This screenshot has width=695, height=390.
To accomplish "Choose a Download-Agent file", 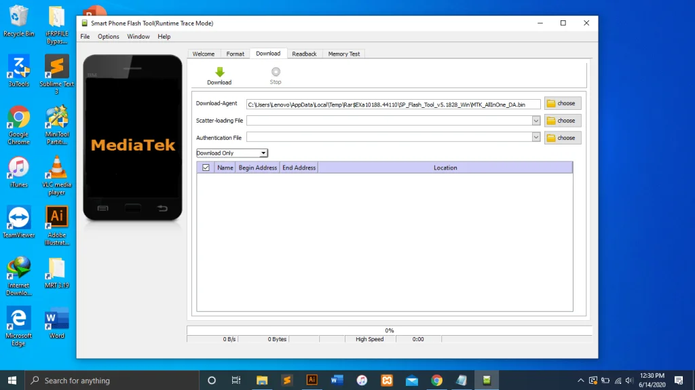I will [563, 103].
